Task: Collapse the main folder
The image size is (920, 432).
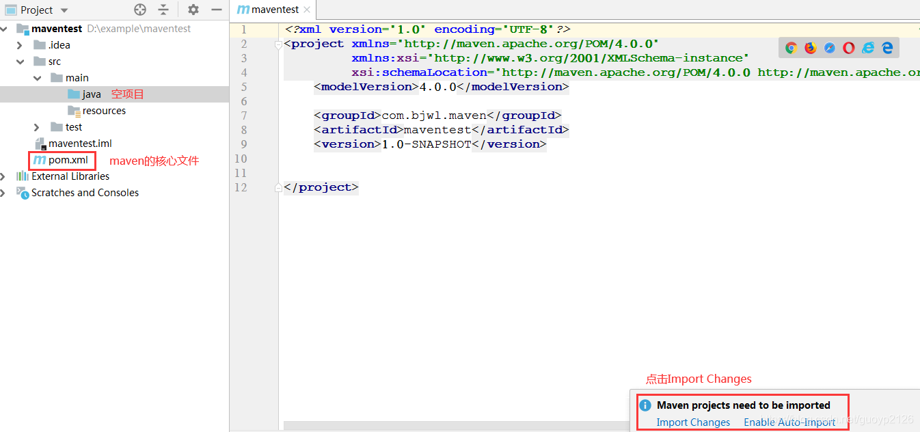Action: (x=37, y=78)
